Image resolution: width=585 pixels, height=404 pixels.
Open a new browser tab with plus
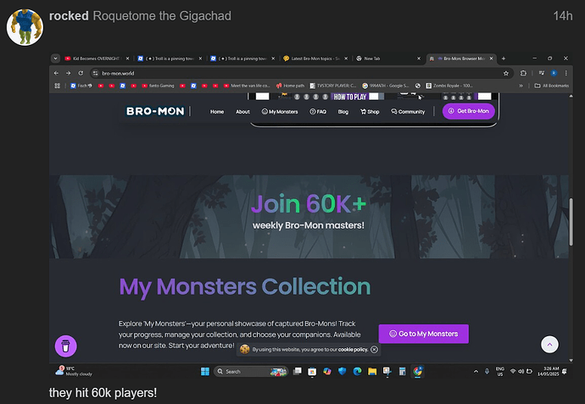pyautogui.click(x=504, y=58)
